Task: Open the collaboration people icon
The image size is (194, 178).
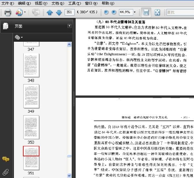Action: coord(19,12)
